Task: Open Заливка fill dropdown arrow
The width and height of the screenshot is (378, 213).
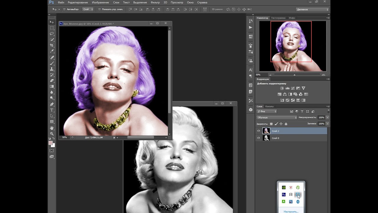Action: pyautogui.click(x=328, y=124)
